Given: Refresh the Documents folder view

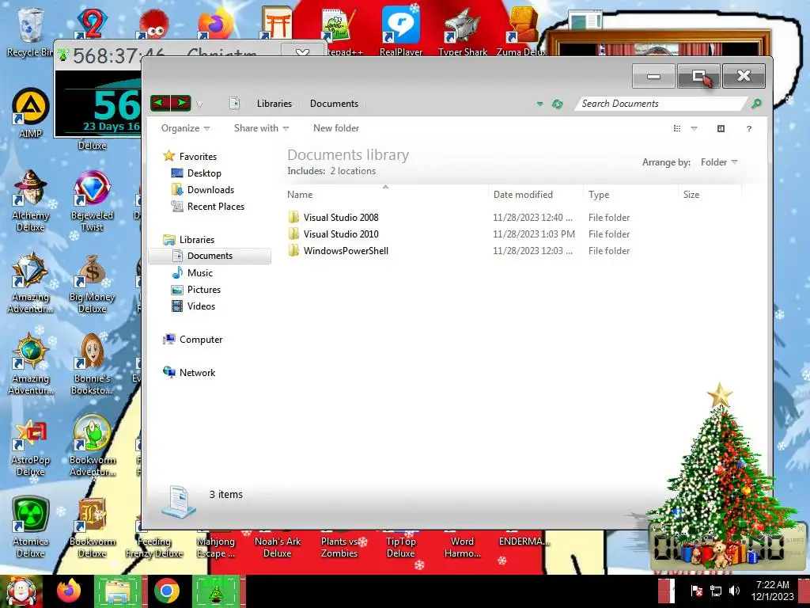Looking at the screenshot, I should pos(557,104).
